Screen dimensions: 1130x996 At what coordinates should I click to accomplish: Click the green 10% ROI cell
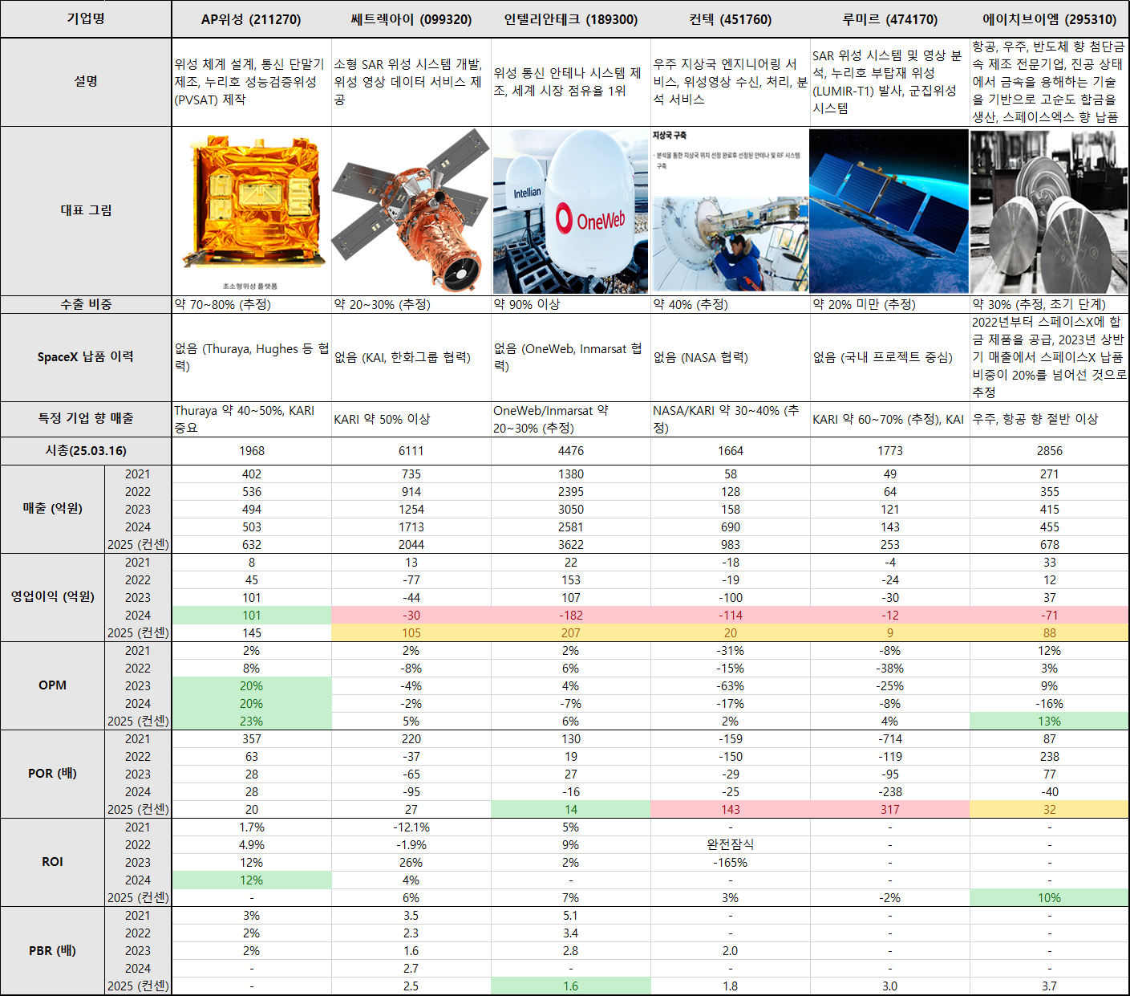click(1049, 898)
